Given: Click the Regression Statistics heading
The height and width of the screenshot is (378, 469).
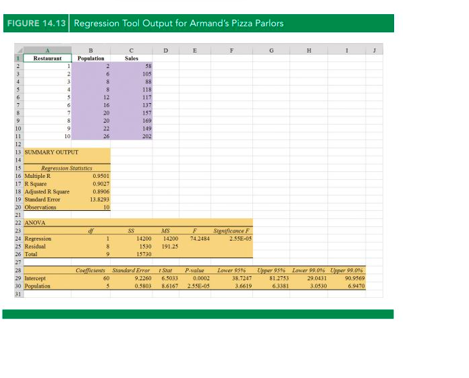Looking at the screenshot, I should click(x=67, y=168).
